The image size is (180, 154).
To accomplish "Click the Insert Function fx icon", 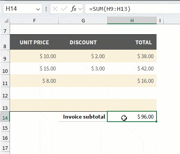I will click(73, 9).
